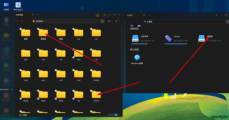Add new tab in 计算机 window
Viewport: 229px width, 120px height.
pyautogui.click(x=149, y=15)
